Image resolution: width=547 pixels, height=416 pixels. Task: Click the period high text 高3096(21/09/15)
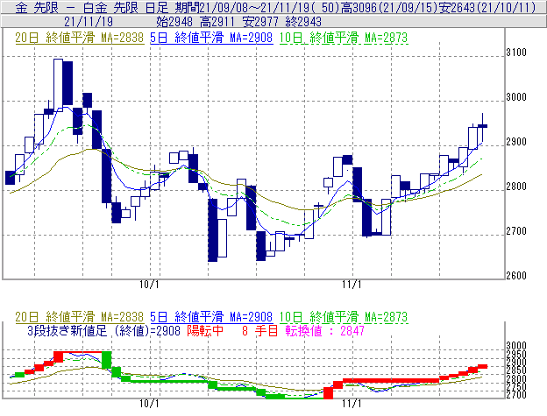389,7
